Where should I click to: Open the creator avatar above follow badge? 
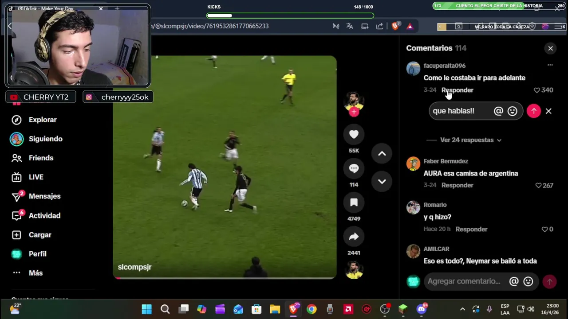[x=354, y=101]
